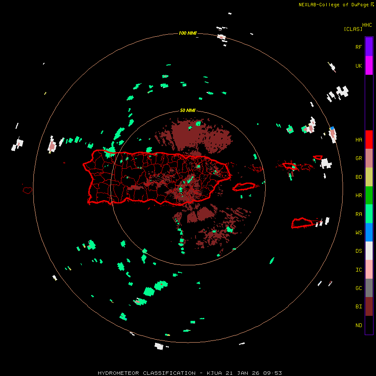Click the WS legend label
The height and width of the screenshot is (376, 376).
pyautogui.click(x=358, y=233)
